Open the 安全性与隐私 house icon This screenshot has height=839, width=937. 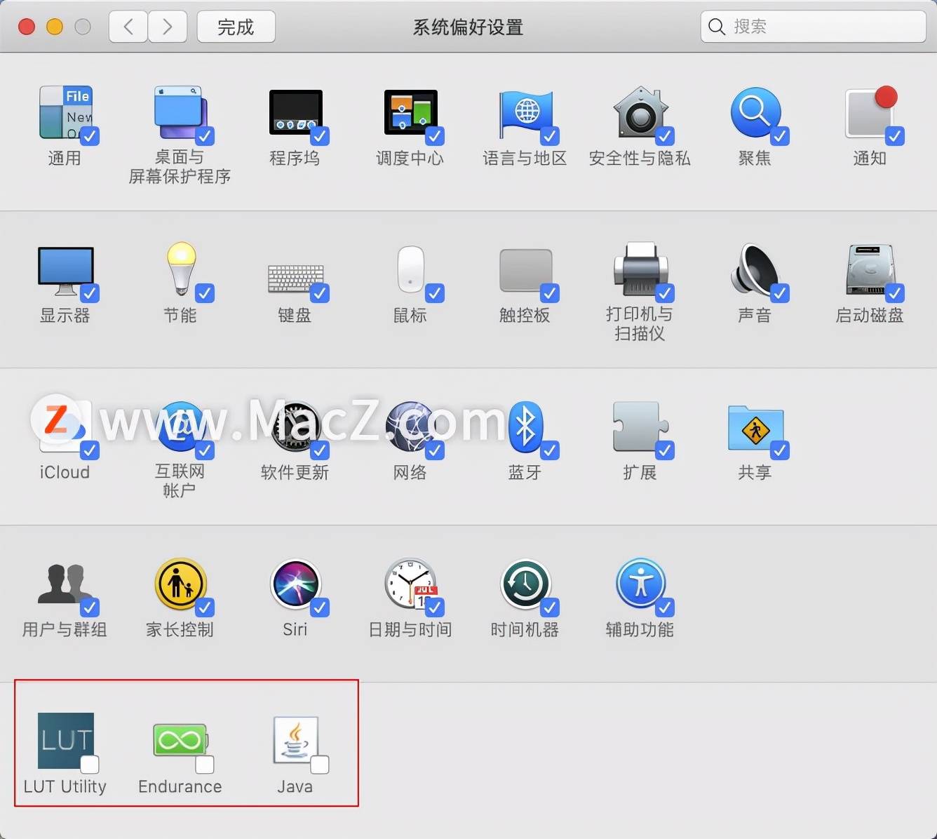tap(640, 112)
